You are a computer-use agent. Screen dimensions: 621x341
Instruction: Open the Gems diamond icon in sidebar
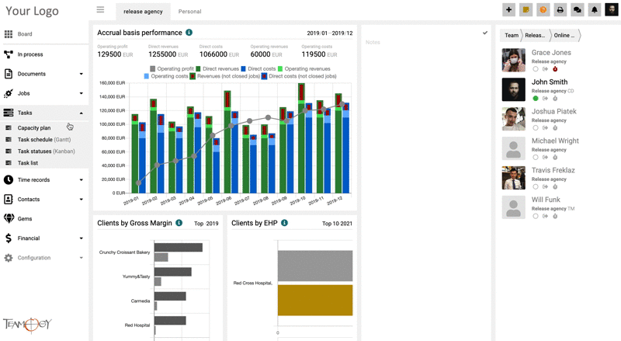pos(9,219)
